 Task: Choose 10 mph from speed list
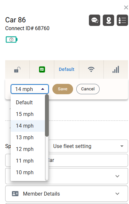coord(28,173)
